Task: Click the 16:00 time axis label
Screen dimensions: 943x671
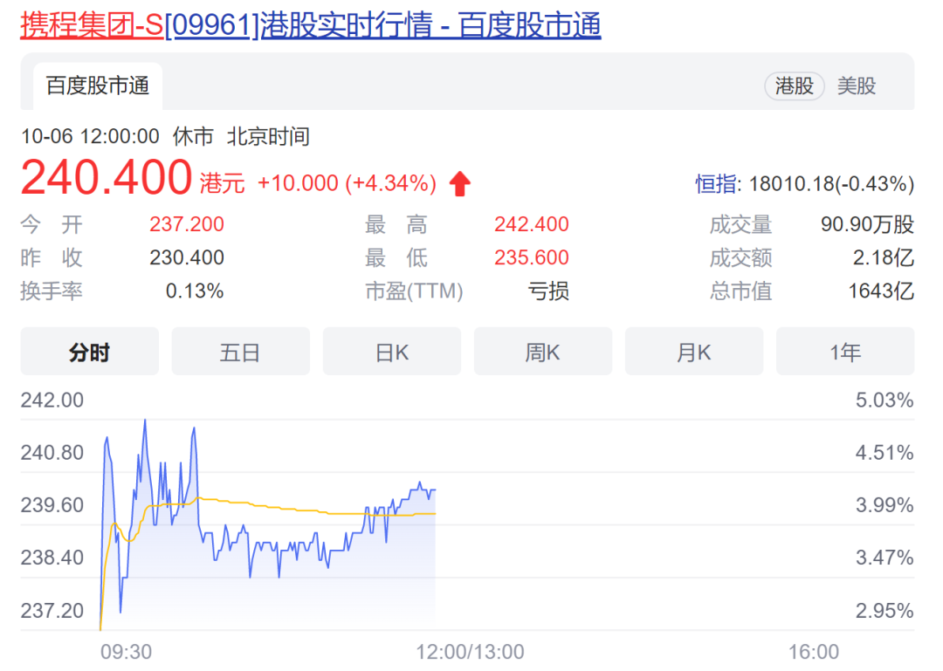Action: pyautogui.click(x=814, y=652)
